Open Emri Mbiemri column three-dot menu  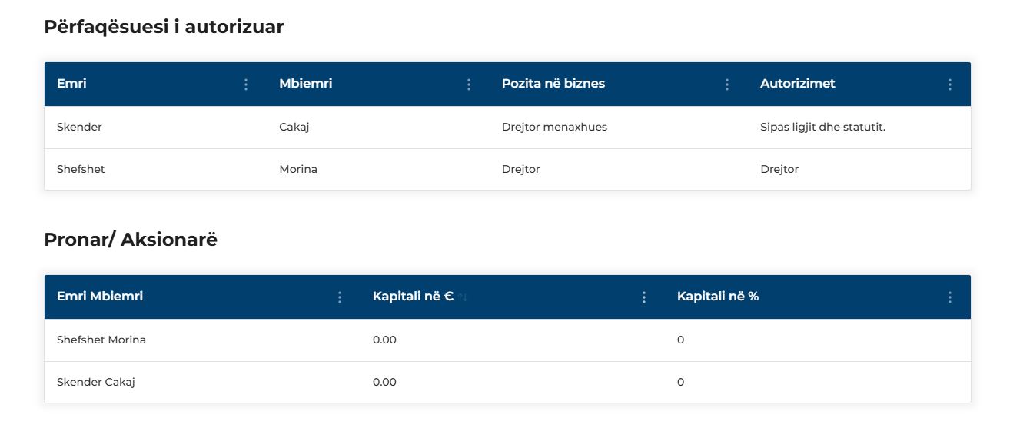point(340,297)
